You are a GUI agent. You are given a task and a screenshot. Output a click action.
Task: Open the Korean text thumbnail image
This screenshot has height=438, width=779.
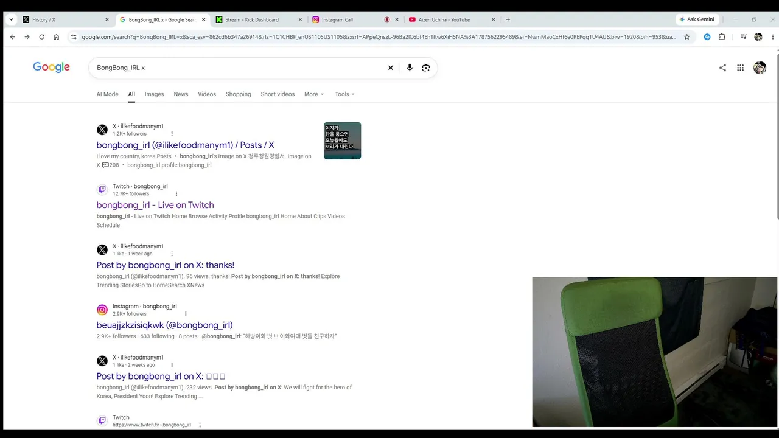[x=342, y=141]
